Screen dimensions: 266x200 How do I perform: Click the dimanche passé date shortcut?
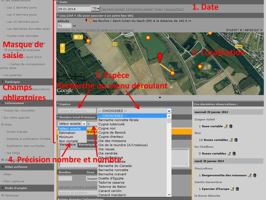pyautogui.click(x=140, y=9)
